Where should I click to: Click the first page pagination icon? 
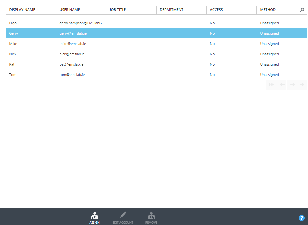[x=272, y=85]
